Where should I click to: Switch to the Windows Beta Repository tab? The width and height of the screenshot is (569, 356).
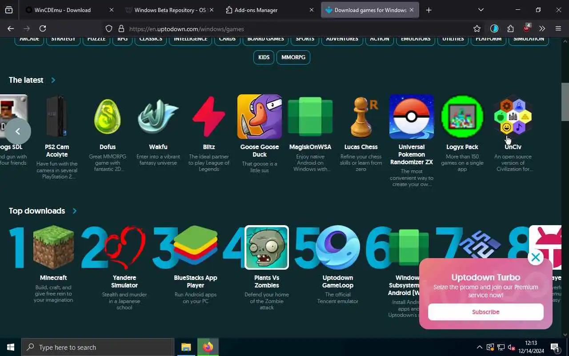pos(170,10)
